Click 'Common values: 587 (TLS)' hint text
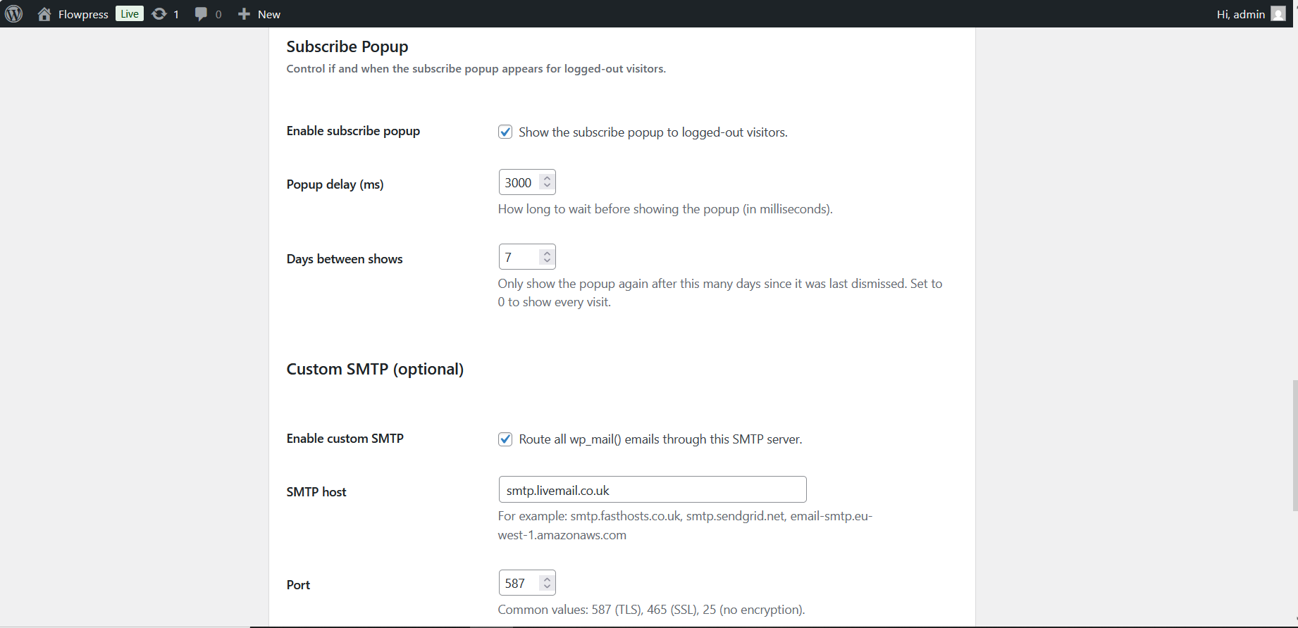The image size is (1298, 628). [651, 610]
